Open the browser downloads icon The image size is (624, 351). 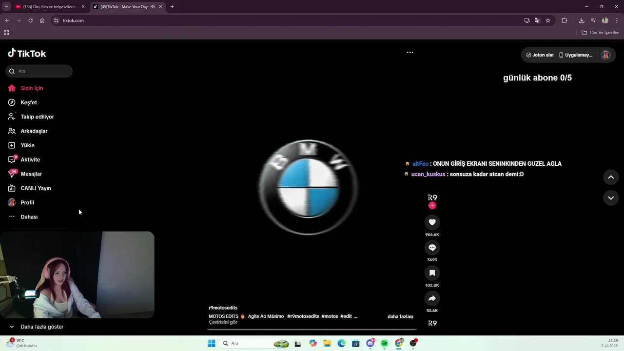click(x=582, y=20)
